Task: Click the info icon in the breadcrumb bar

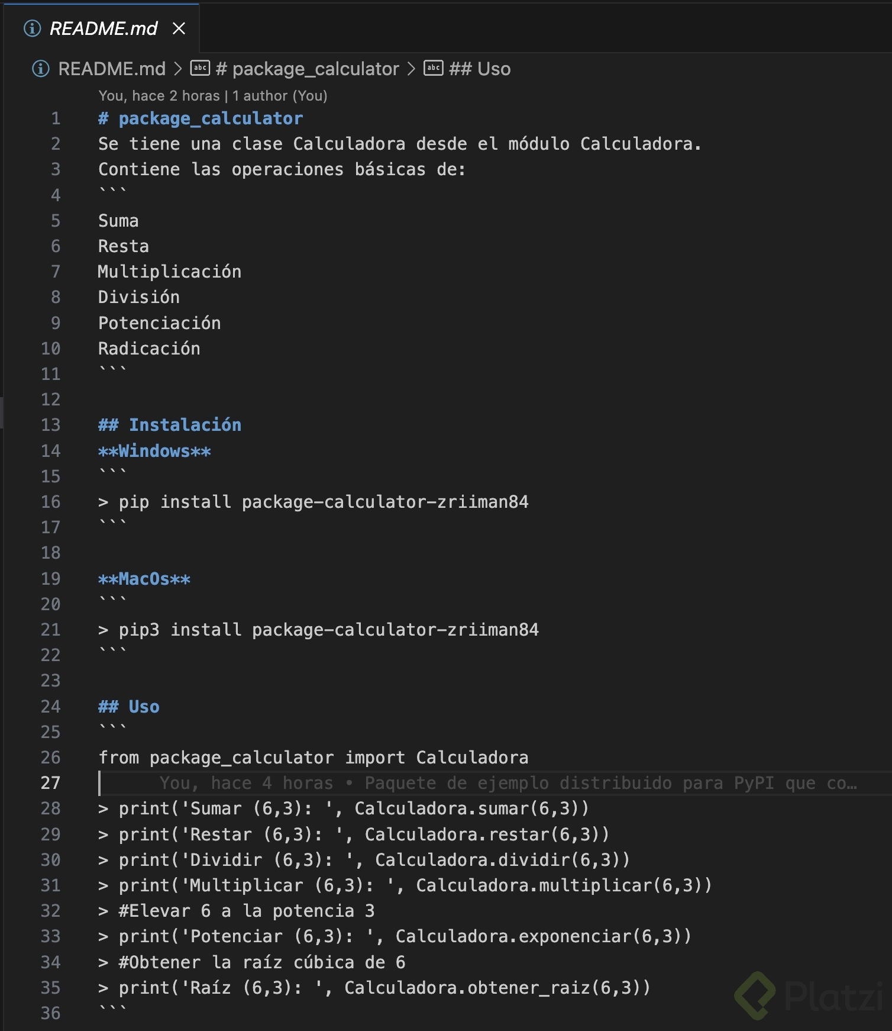Action: [40, 69]
